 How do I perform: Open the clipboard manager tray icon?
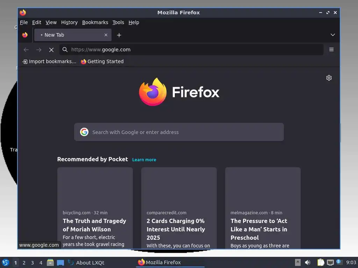321,262
